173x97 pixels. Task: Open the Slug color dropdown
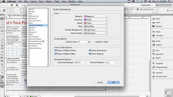tap(95, 26)
